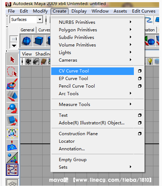Choose Text from Create menu
162x186 pixels.
click(x=92, y=115)
